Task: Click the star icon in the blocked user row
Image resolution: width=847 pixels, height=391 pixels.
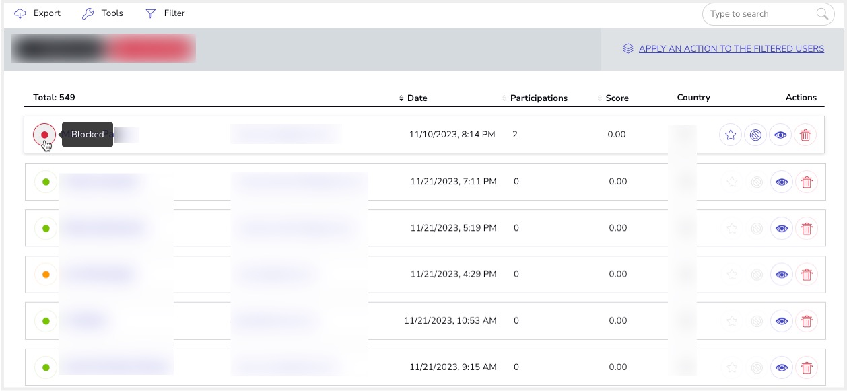Action: click(x=731, y=135)
